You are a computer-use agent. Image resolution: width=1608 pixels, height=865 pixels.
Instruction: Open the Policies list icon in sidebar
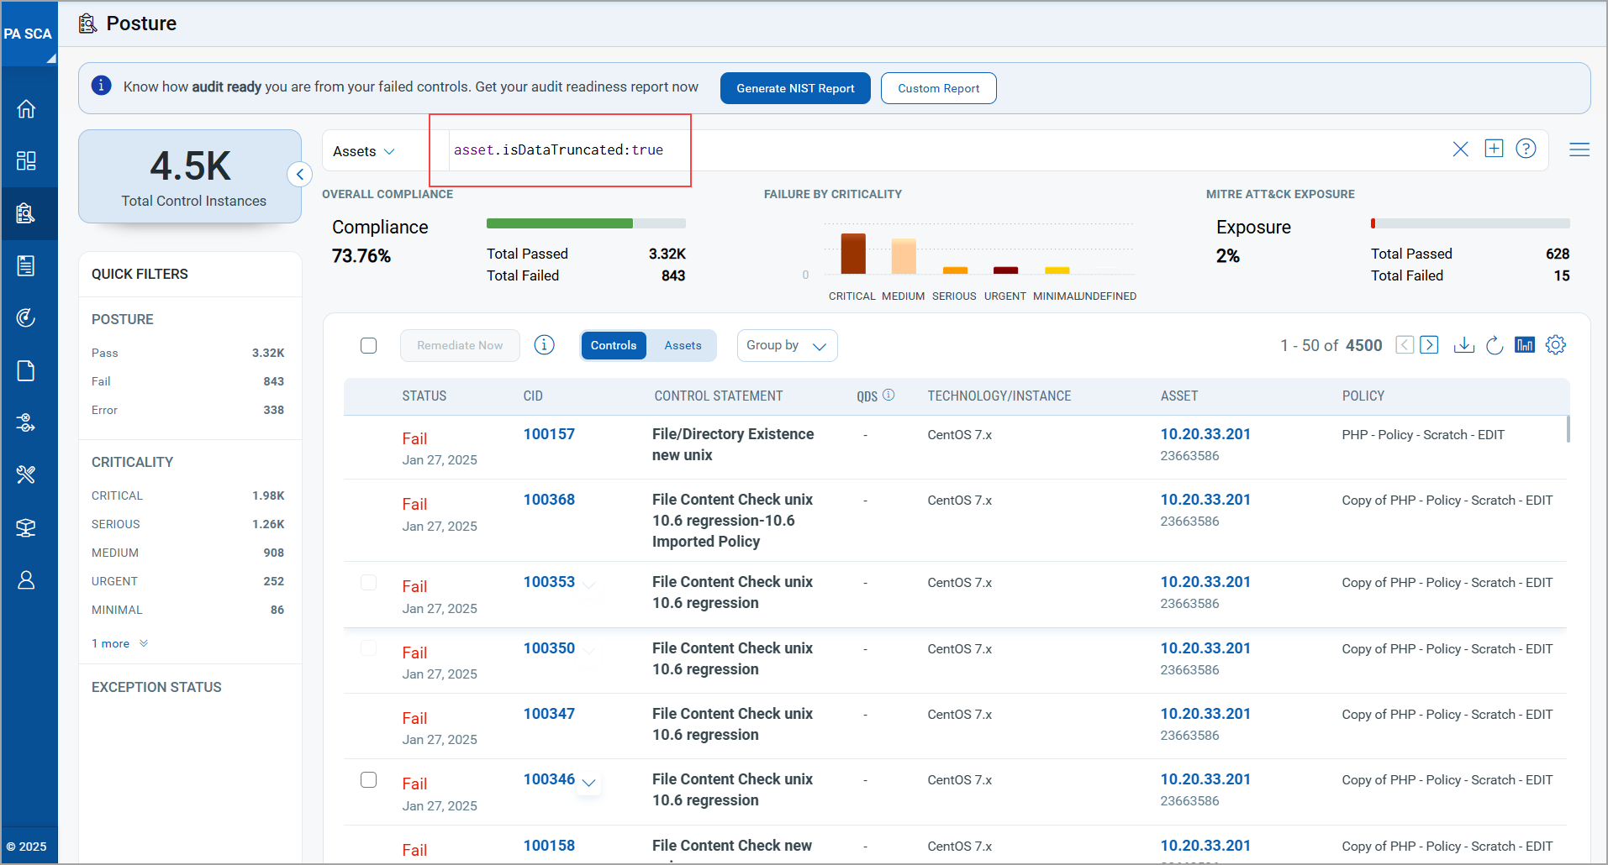pos(26,265)
